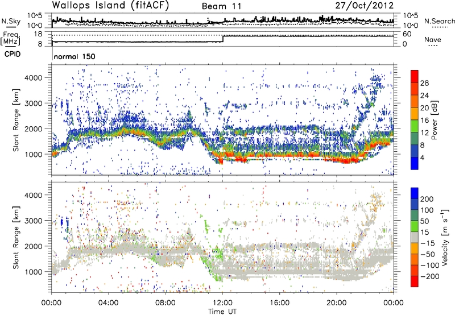Click the '28' tick on power colorbar

tap(424, 83)
